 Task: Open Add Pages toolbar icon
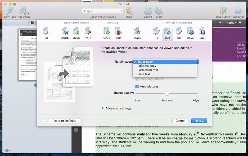coord(24,11)
